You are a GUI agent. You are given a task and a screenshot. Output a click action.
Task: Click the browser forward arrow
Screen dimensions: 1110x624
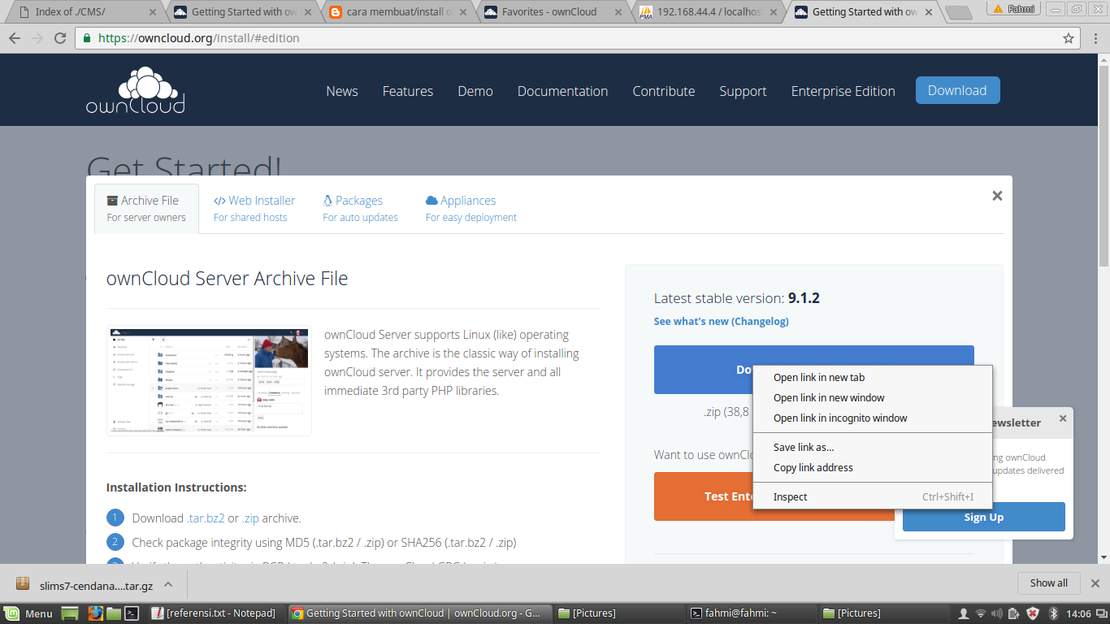click(x=37, y=38)
